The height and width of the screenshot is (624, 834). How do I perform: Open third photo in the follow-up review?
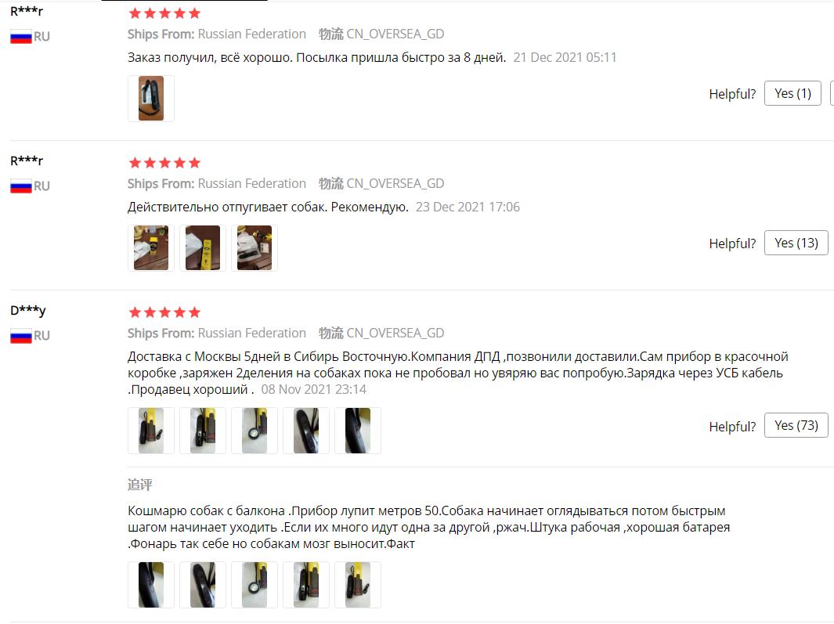(x=255, y=585)
